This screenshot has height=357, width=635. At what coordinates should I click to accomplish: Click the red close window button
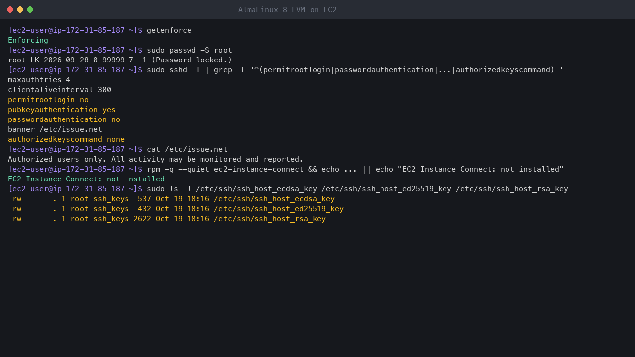(10, 10)
